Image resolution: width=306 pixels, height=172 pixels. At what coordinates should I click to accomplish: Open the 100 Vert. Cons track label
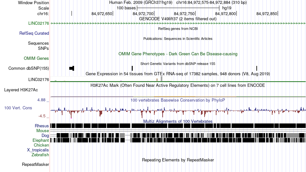coord(18,108)
